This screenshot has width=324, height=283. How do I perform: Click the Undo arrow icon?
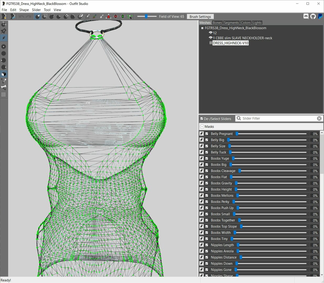click(x=22, y=17)
